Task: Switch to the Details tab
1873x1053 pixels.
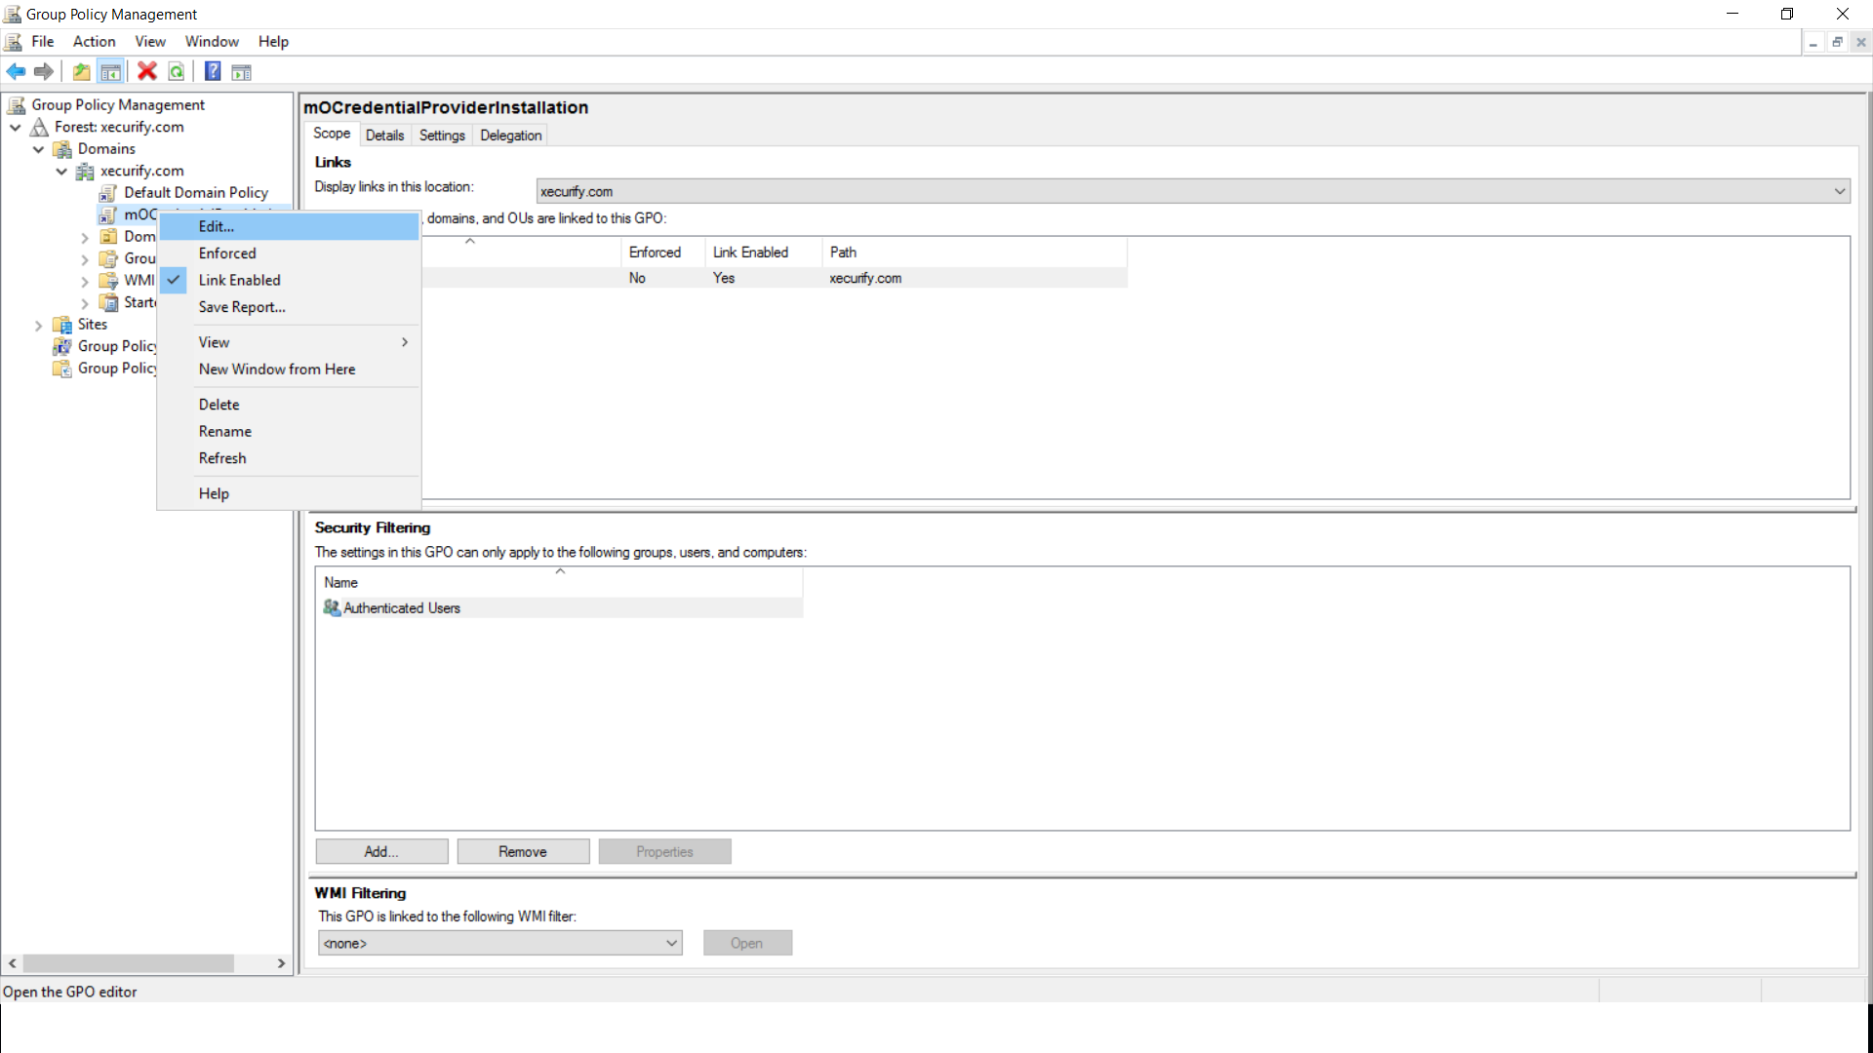Action: tap(384, 136)
